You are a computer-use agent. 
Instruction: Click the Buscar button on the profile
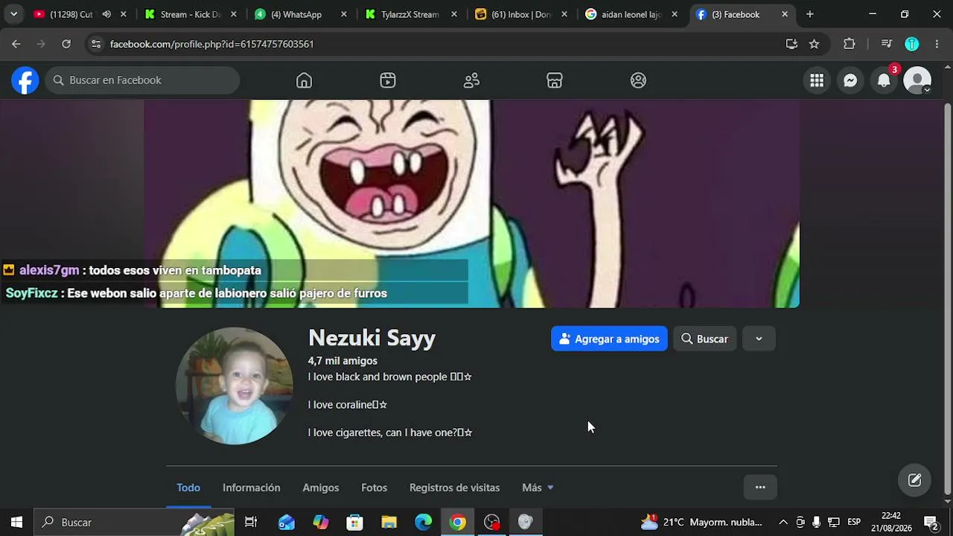pos(704,339)
